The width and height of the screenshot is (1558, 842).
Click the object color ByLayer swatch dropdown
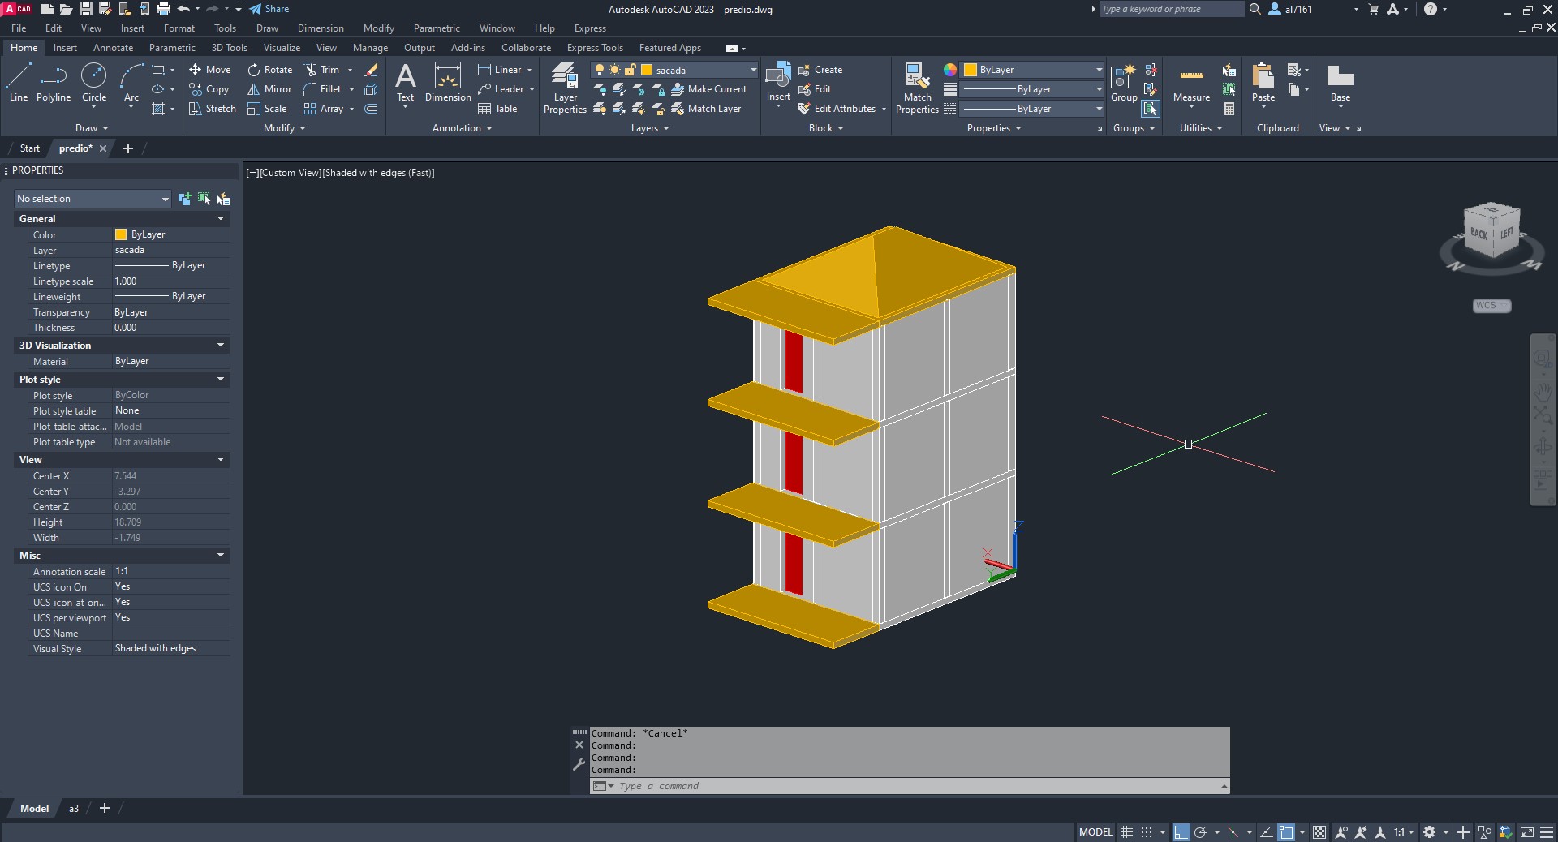(1032, 70)
